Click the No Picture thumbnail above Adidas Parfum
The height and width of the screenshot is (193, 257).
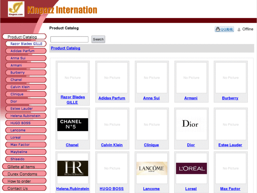112,78
